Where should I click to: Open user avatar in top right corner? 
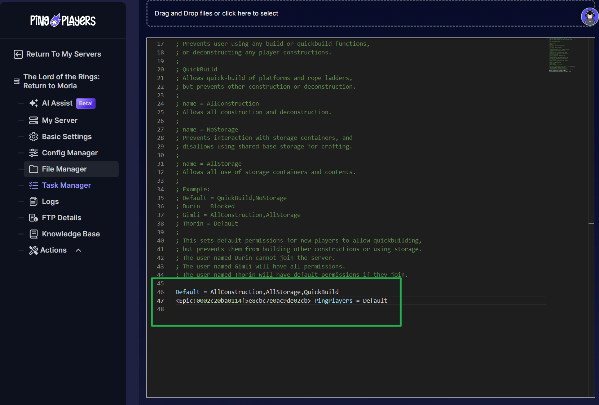coord(590,17)
